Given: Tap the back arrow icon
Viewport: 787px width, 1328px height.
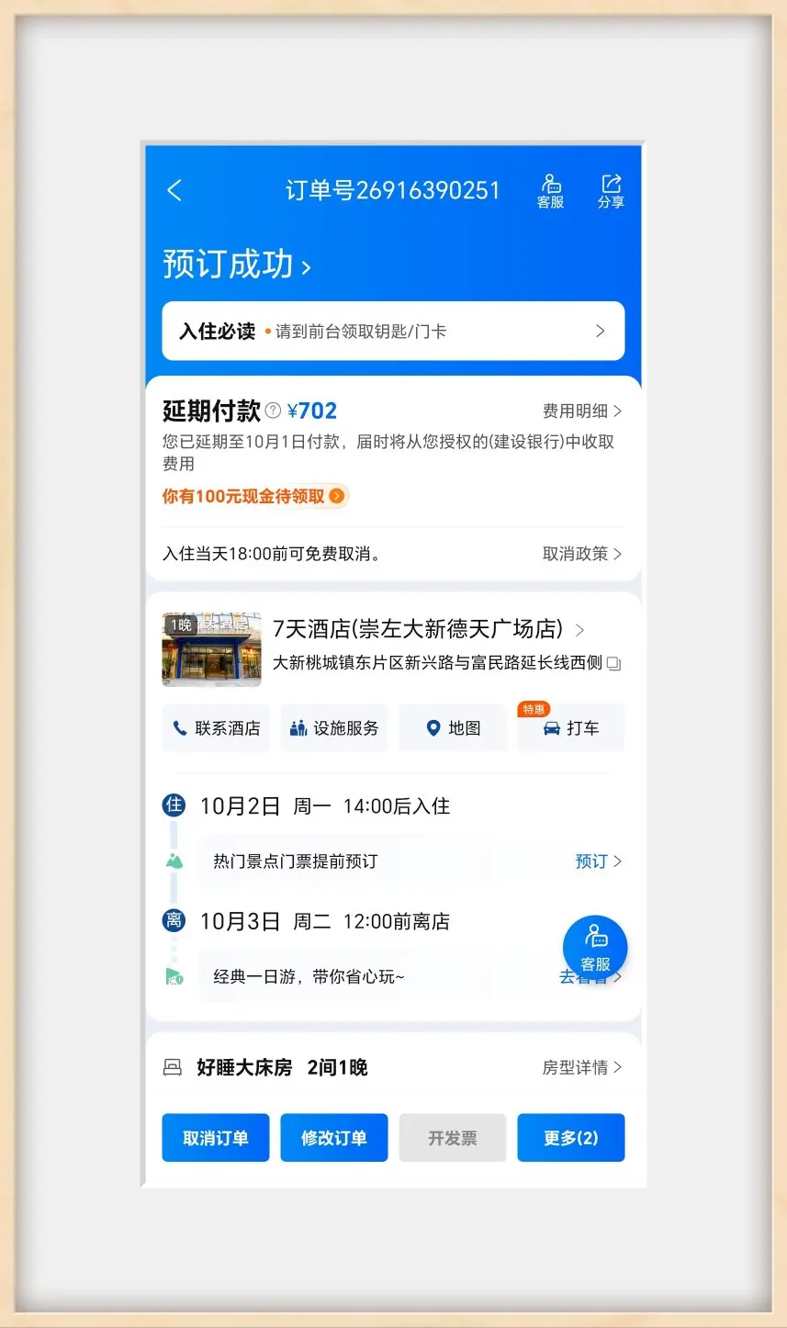Looking at the screenshot, I should pos(174,190).
